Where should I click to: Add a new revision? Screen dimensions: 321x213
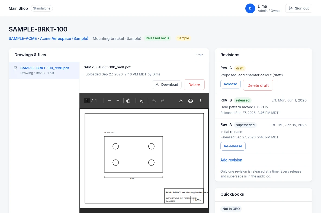pyautogui.click(x=231, y=160)
